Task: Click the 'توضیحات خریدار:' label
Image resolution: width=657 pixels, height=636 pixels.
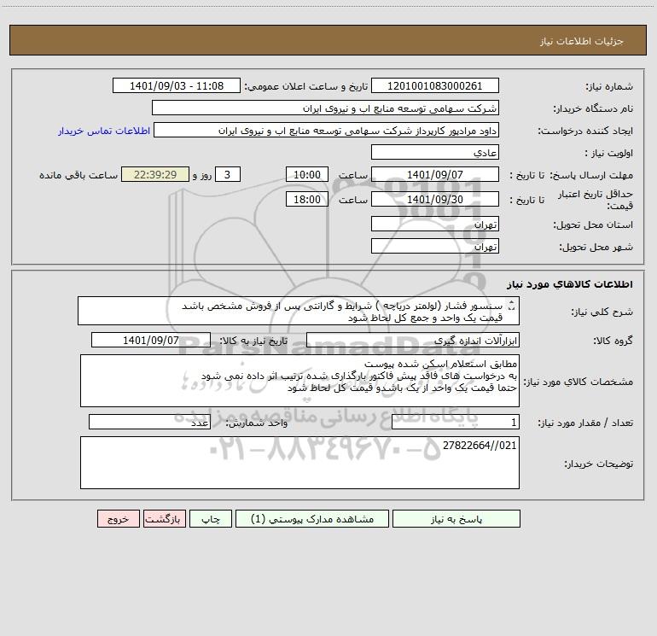Action: [599, 464]
